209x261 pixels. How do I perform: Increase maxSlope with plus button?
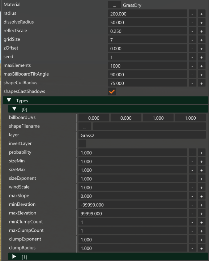201,196
